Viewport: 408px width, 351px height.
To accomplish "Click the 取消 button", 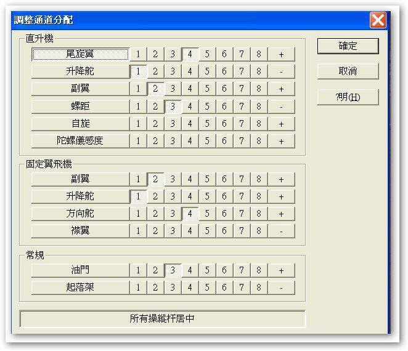I will [348, 71].
